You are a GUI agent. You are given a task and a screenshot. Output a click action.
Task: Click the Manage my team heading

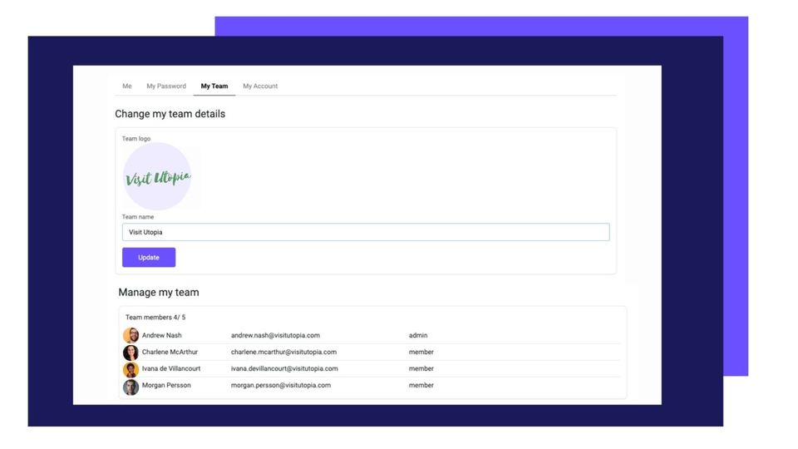point(159,292)
